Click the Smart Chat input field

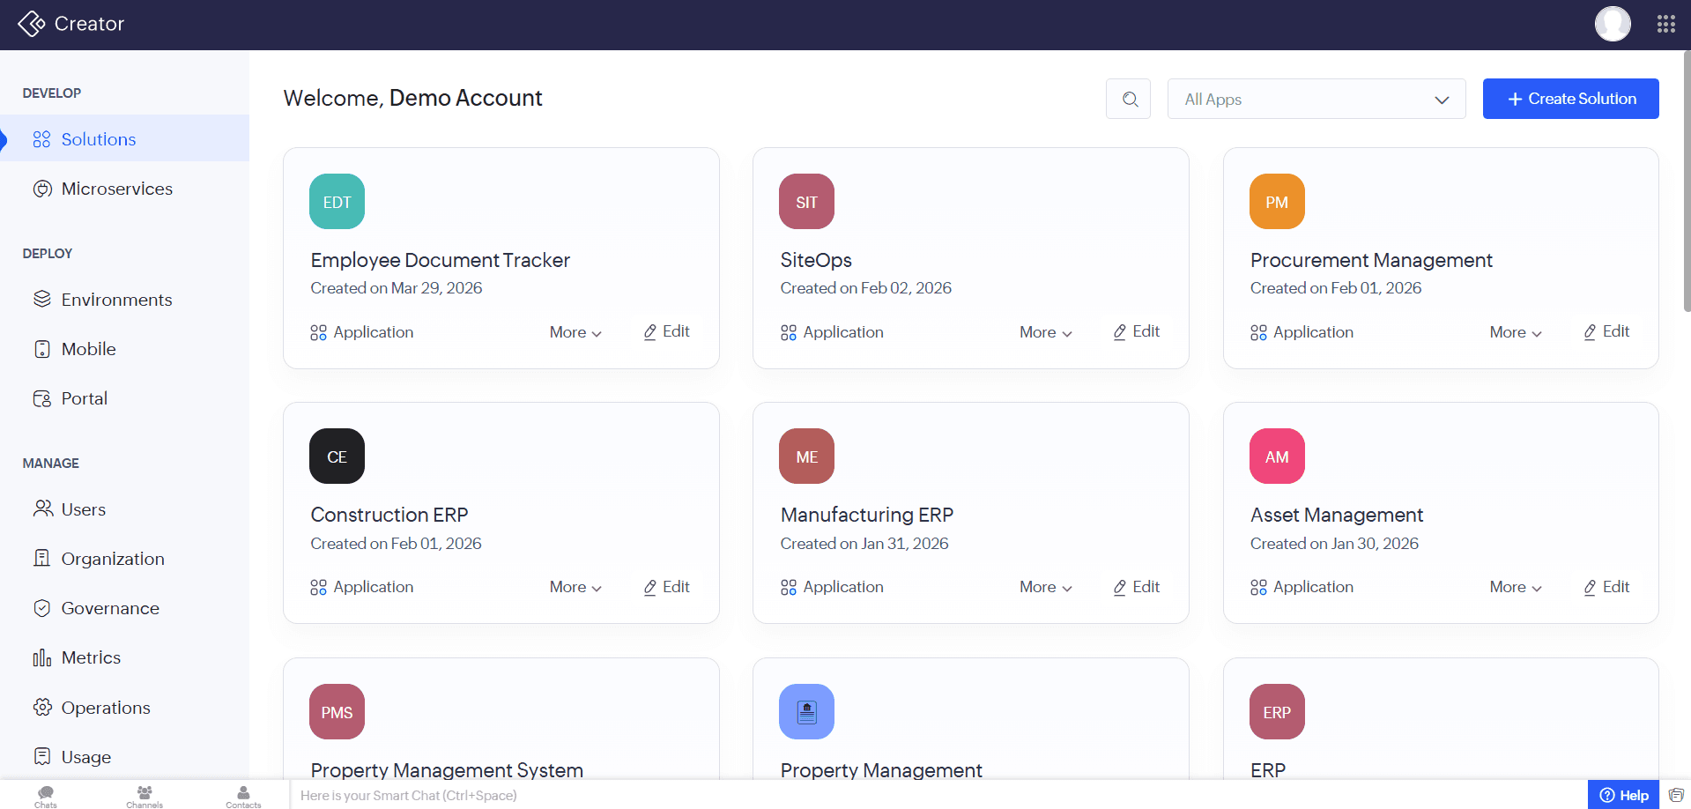coord(617,795)
